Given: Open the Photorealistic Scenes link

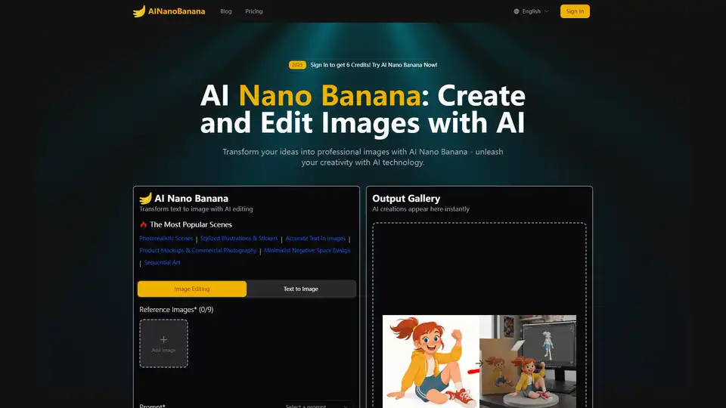Looking at the screenshot, I should click(166, 238).
